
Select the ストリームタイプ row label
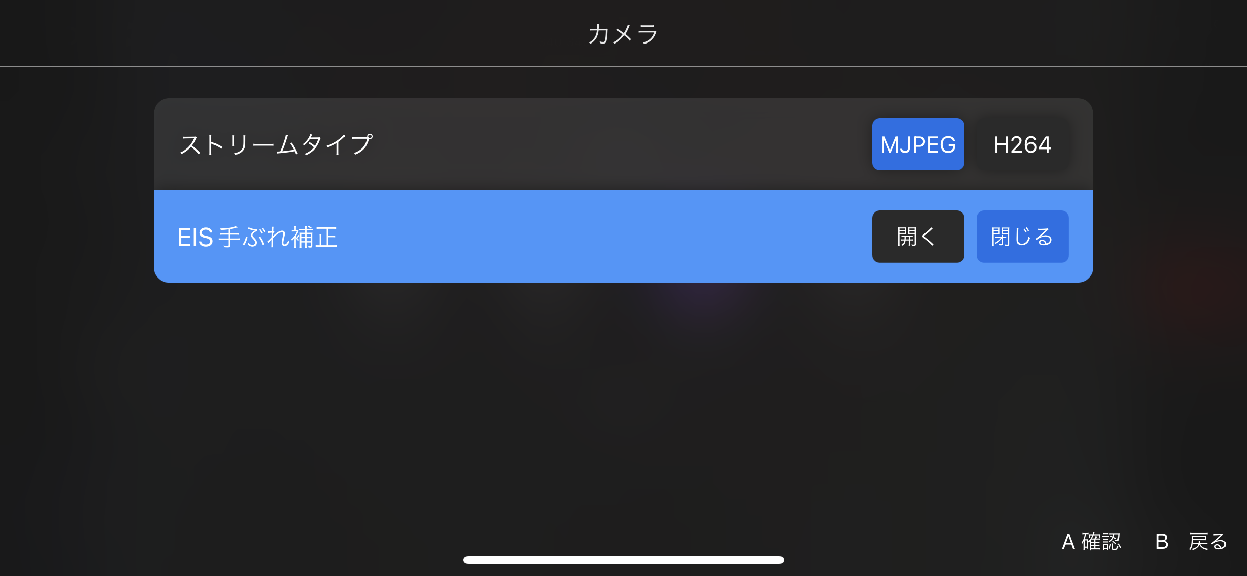point(276,144)
